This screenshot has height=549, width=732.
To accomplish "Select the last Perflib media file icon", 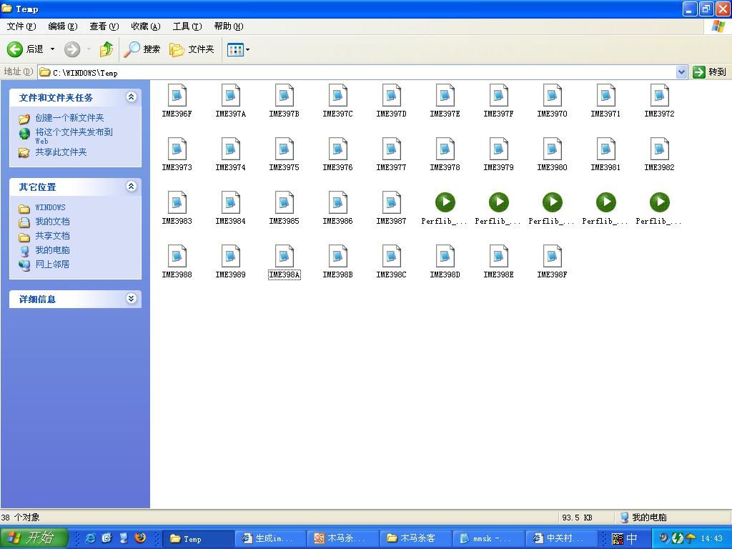I will pos(660,202).
